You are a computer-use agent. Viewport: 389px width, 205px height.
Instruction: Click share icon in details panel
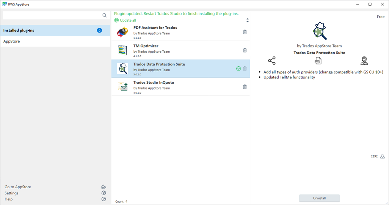point(272,61)
